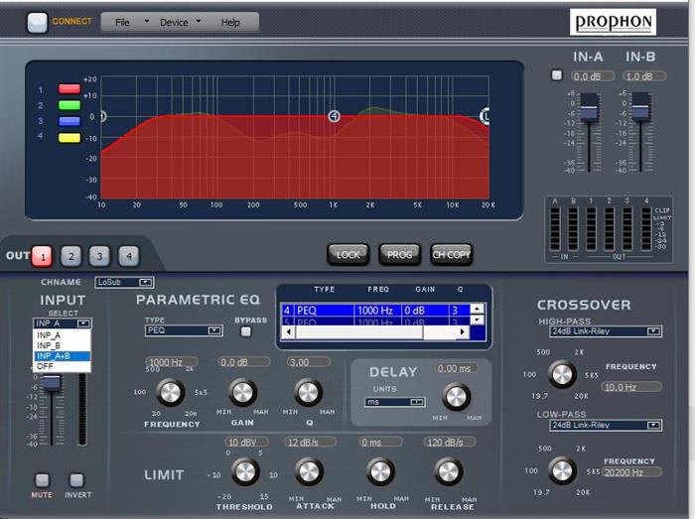The height and width of the screenshot is (519, 695).
Task: Mute the selected output channel
Action: (x=44, y=481)
